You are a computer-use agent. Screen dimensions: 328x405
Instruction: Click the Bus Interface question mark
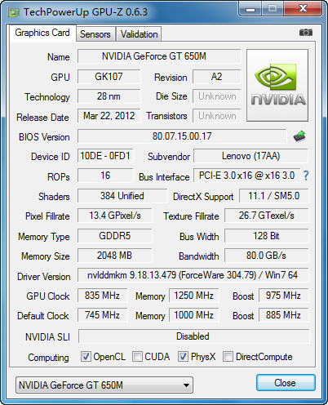coord(306,176)
